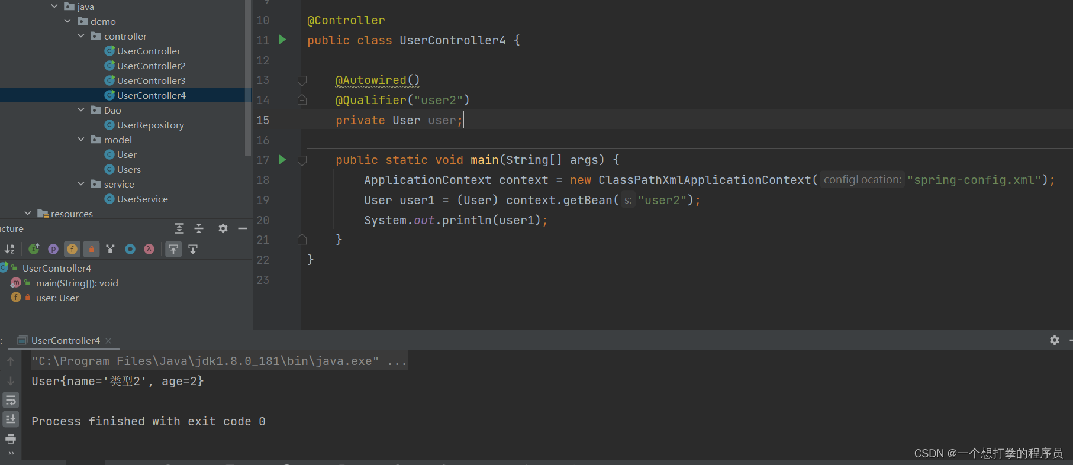The height and width of the screenshot is (465, 1073).
Task: Toggle Show Inherited members in Structure
Action: point(34,249)
